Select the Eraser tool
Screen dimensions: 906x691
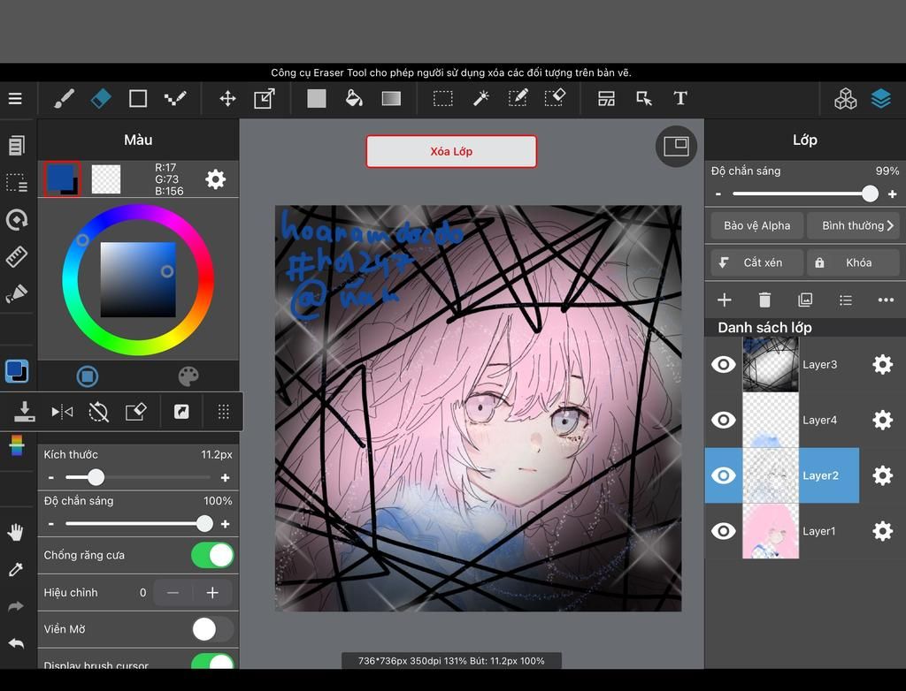point(101,99)
